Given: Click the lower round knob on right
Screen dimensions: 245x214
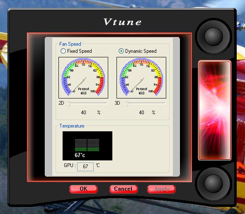Looking at the screenshot, I should tap(213, 183).
